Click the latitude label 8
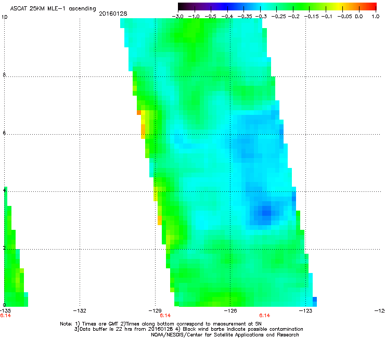385x338 pixels. [4, 75]
